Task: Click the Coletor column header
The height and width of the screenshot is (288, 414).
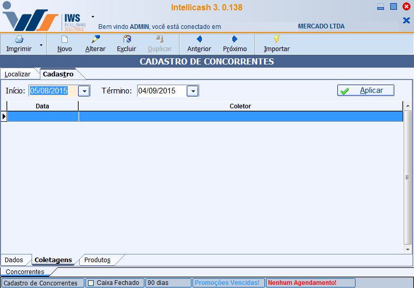Action: coord(240,106)
